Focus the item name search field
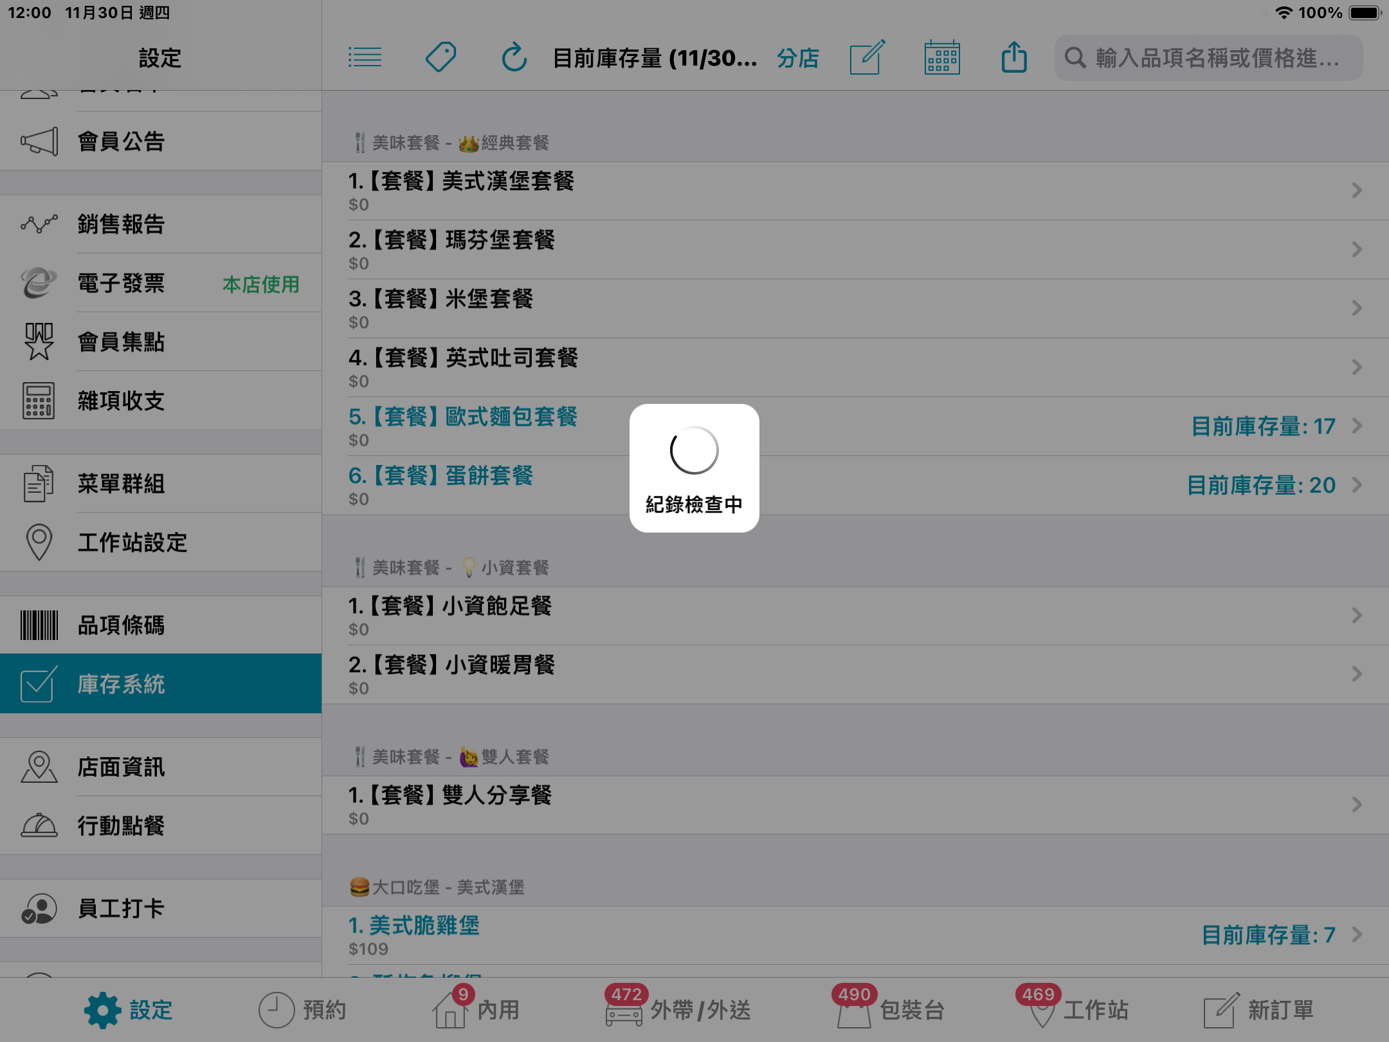The height and width of the screenshot is (1042, 1389). [x=1208, y=58]
